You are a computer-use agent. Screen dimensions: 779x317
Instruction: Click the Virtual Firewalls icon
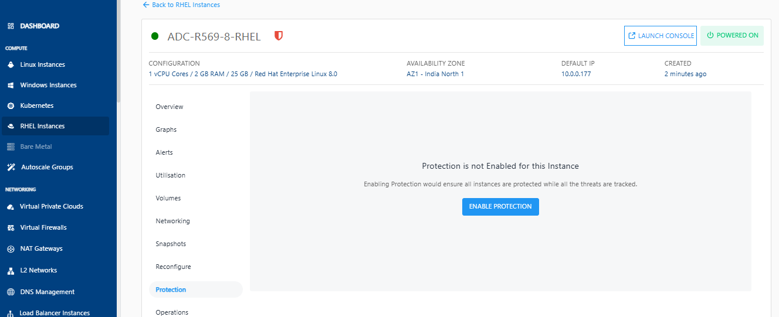pyautogui.click(x=11, y=227)
